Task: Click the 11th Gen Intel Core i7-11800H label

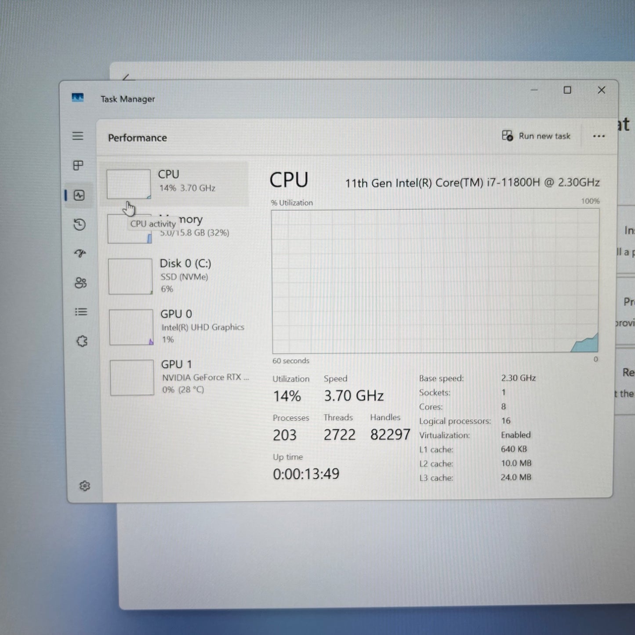Action: pyautogui.click(x=472, y=183)
